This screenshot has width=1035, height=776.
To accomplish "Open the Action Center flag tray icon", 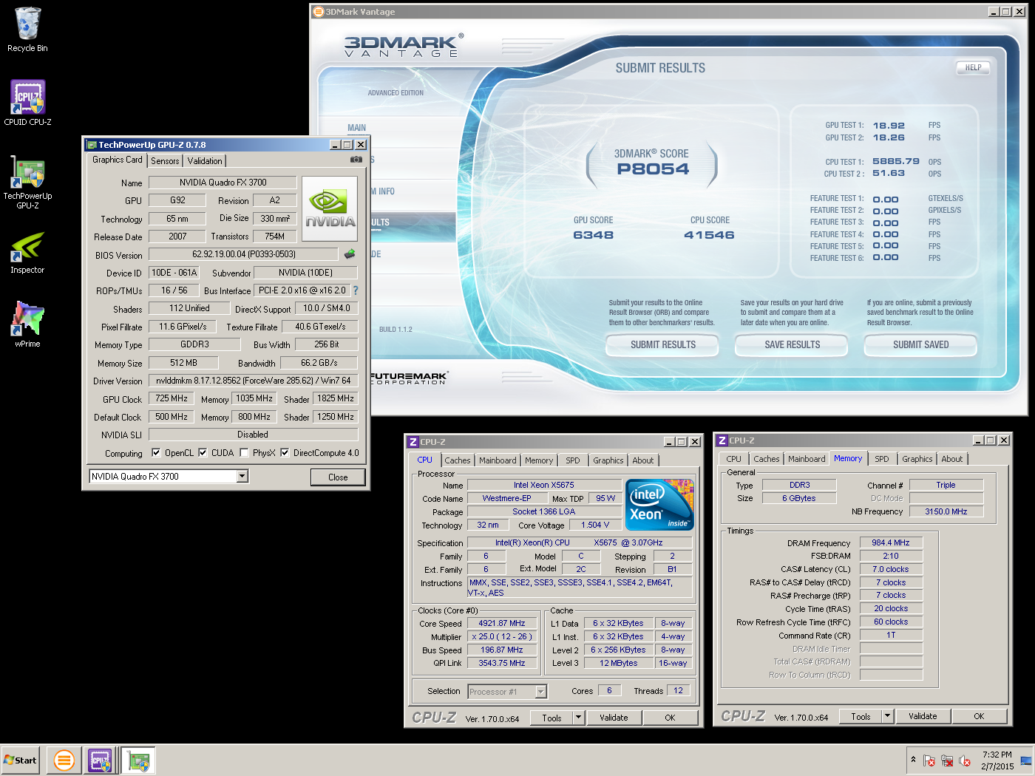I will pos(929,760).
